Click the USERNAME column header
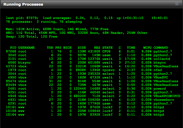This screenshot has width=183, height=128. pos(26,48)
